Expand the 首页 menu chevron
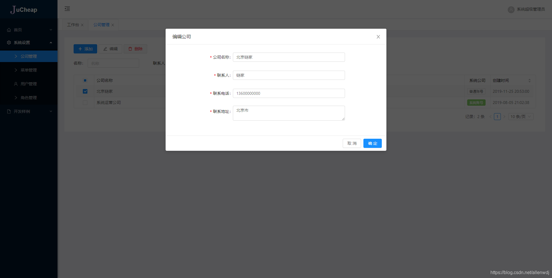This screenshot has width=552, height=278. coord(51,30)
